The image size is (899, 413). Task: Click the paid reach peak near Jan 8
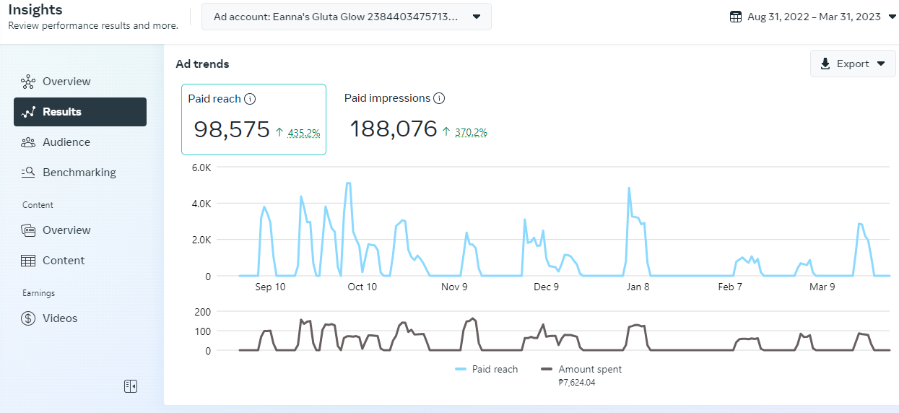coord(629,188)
